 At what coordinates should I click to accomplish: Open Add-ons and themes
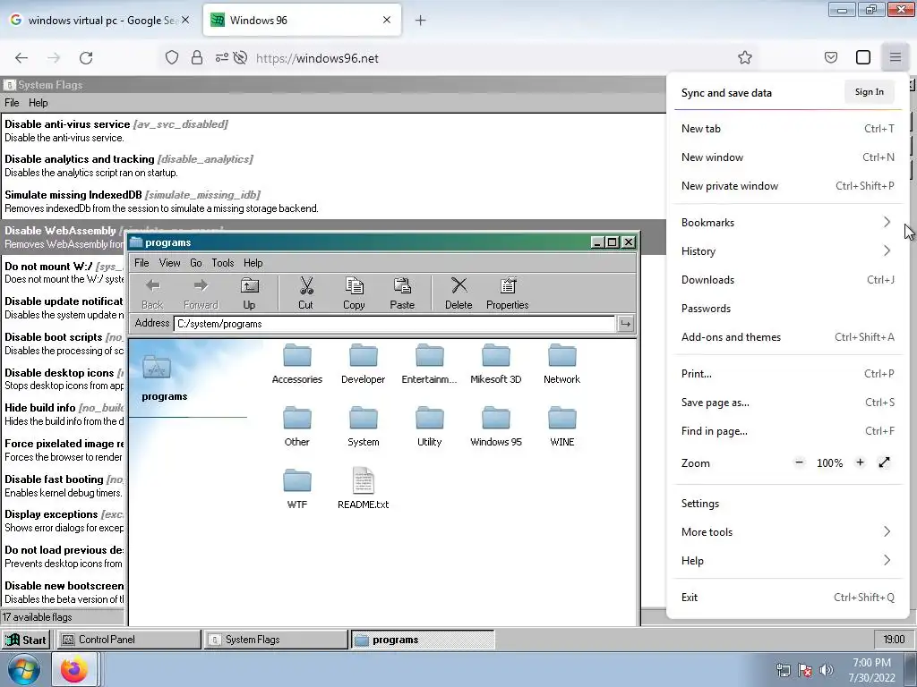tap(786, 337)
